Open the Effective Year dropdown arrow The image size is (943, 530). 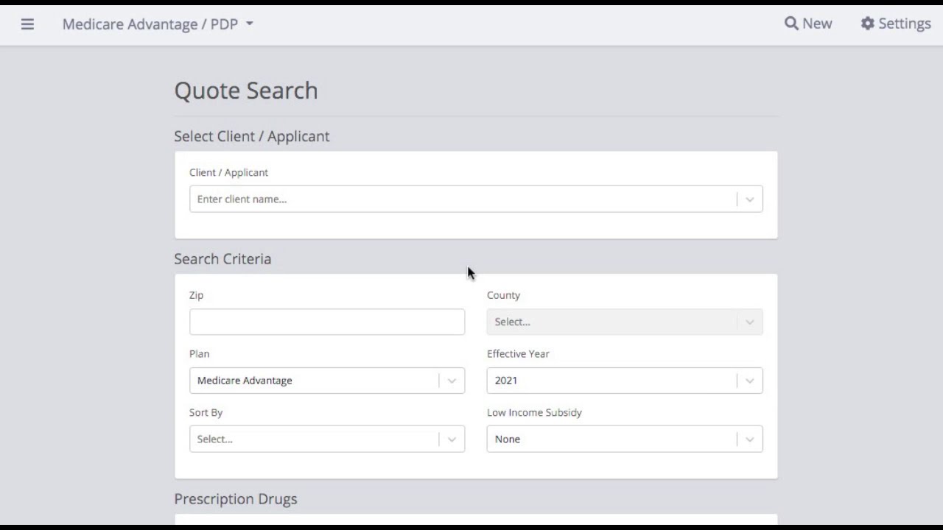pyautogui.click(x=749, y=381)
